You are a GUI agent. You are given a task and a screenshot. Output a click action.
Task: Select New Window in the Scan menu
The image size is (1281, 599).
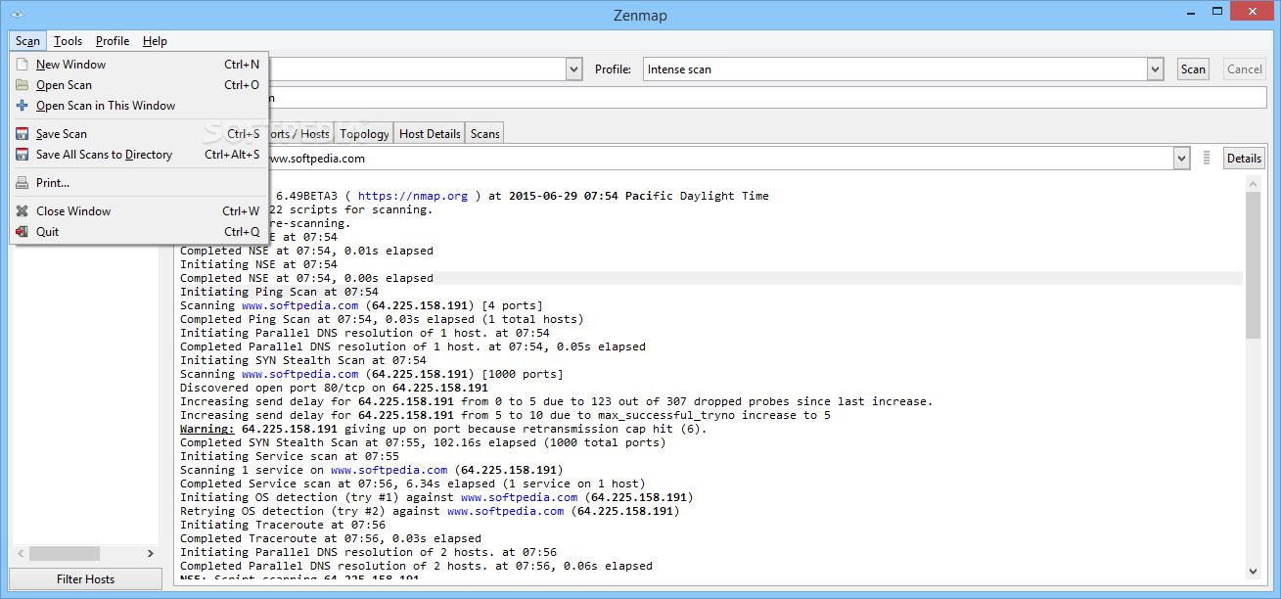(69, 64)
